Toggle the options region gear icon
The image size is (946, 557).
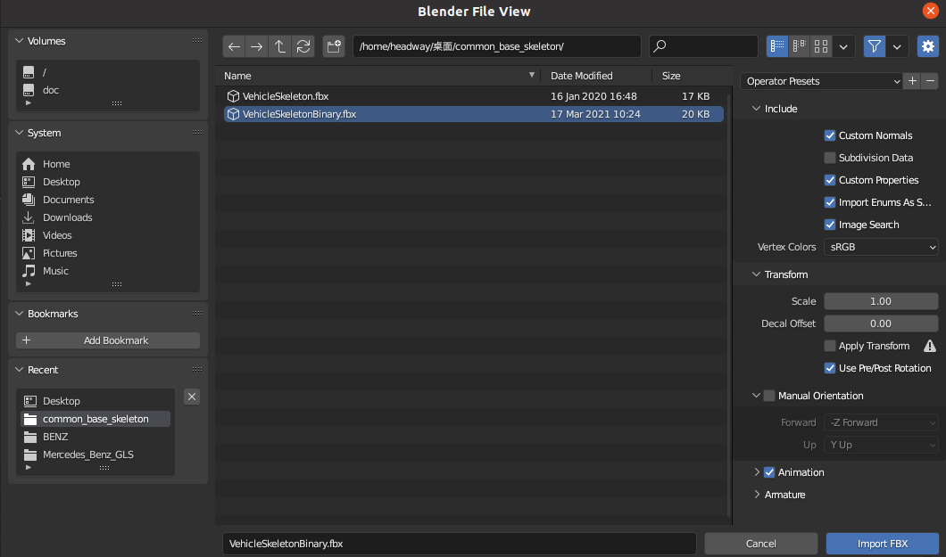coord(928,46)
